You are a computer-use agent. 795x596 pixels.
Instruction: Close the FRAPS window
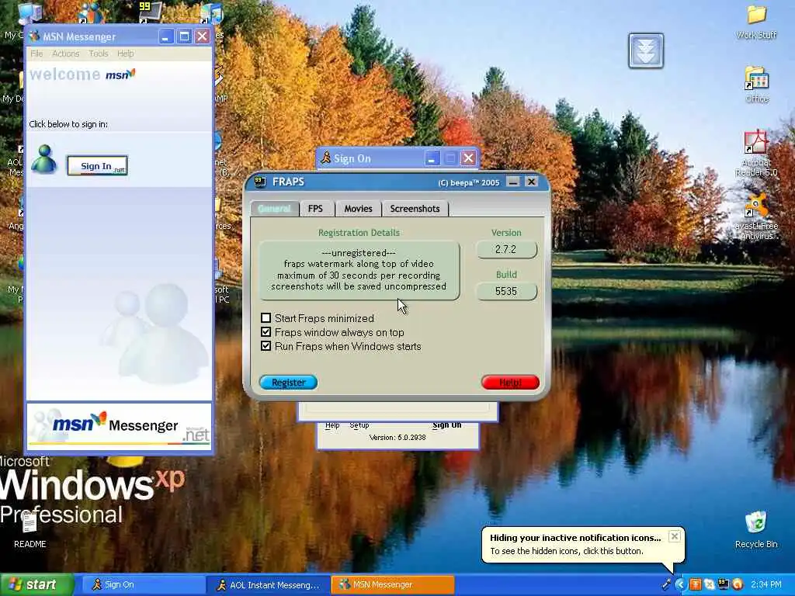pos(531,182)
